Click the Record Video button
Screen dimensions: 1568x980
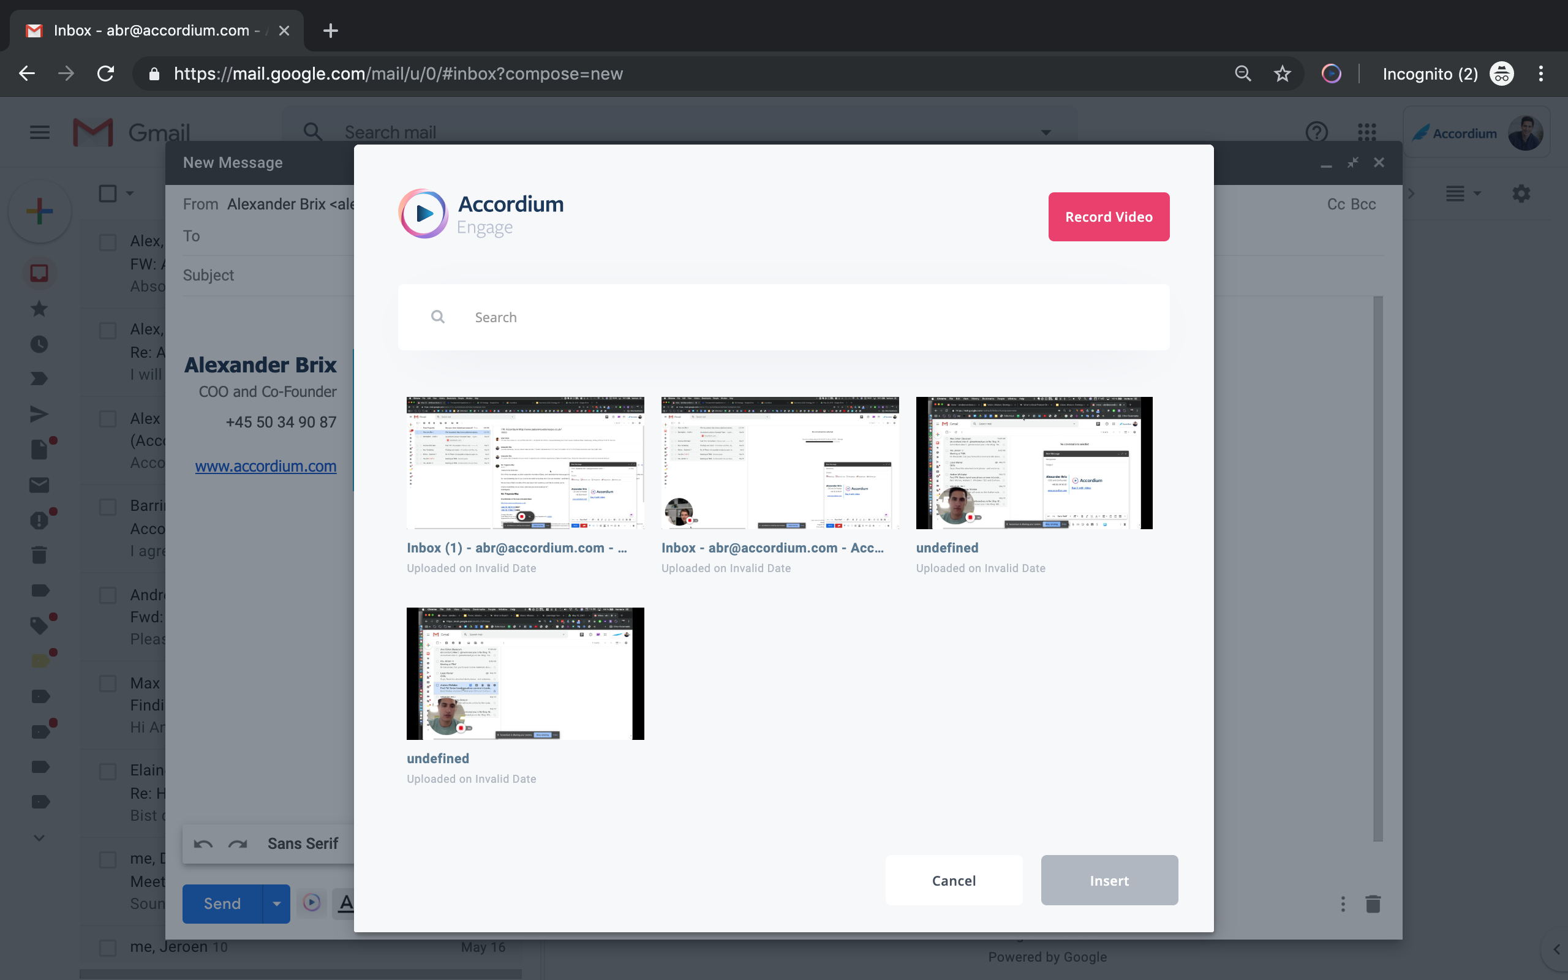tap(1109, 216)
